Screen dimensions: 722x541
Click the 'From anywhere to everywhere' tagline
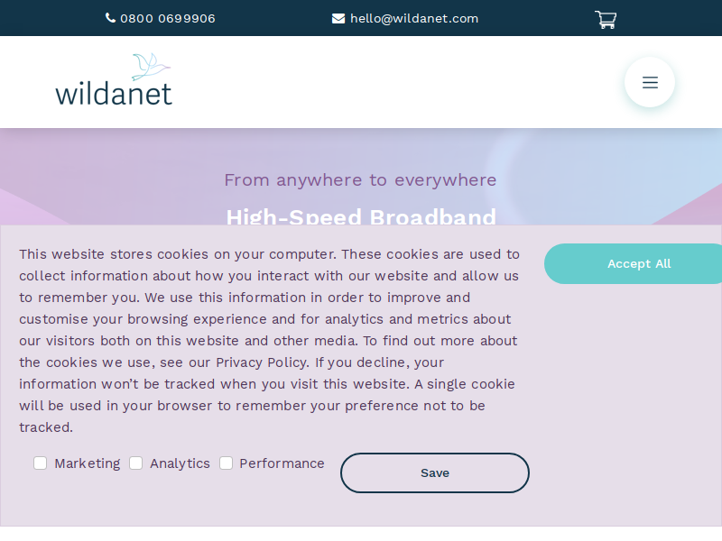(x=360, y=179)
